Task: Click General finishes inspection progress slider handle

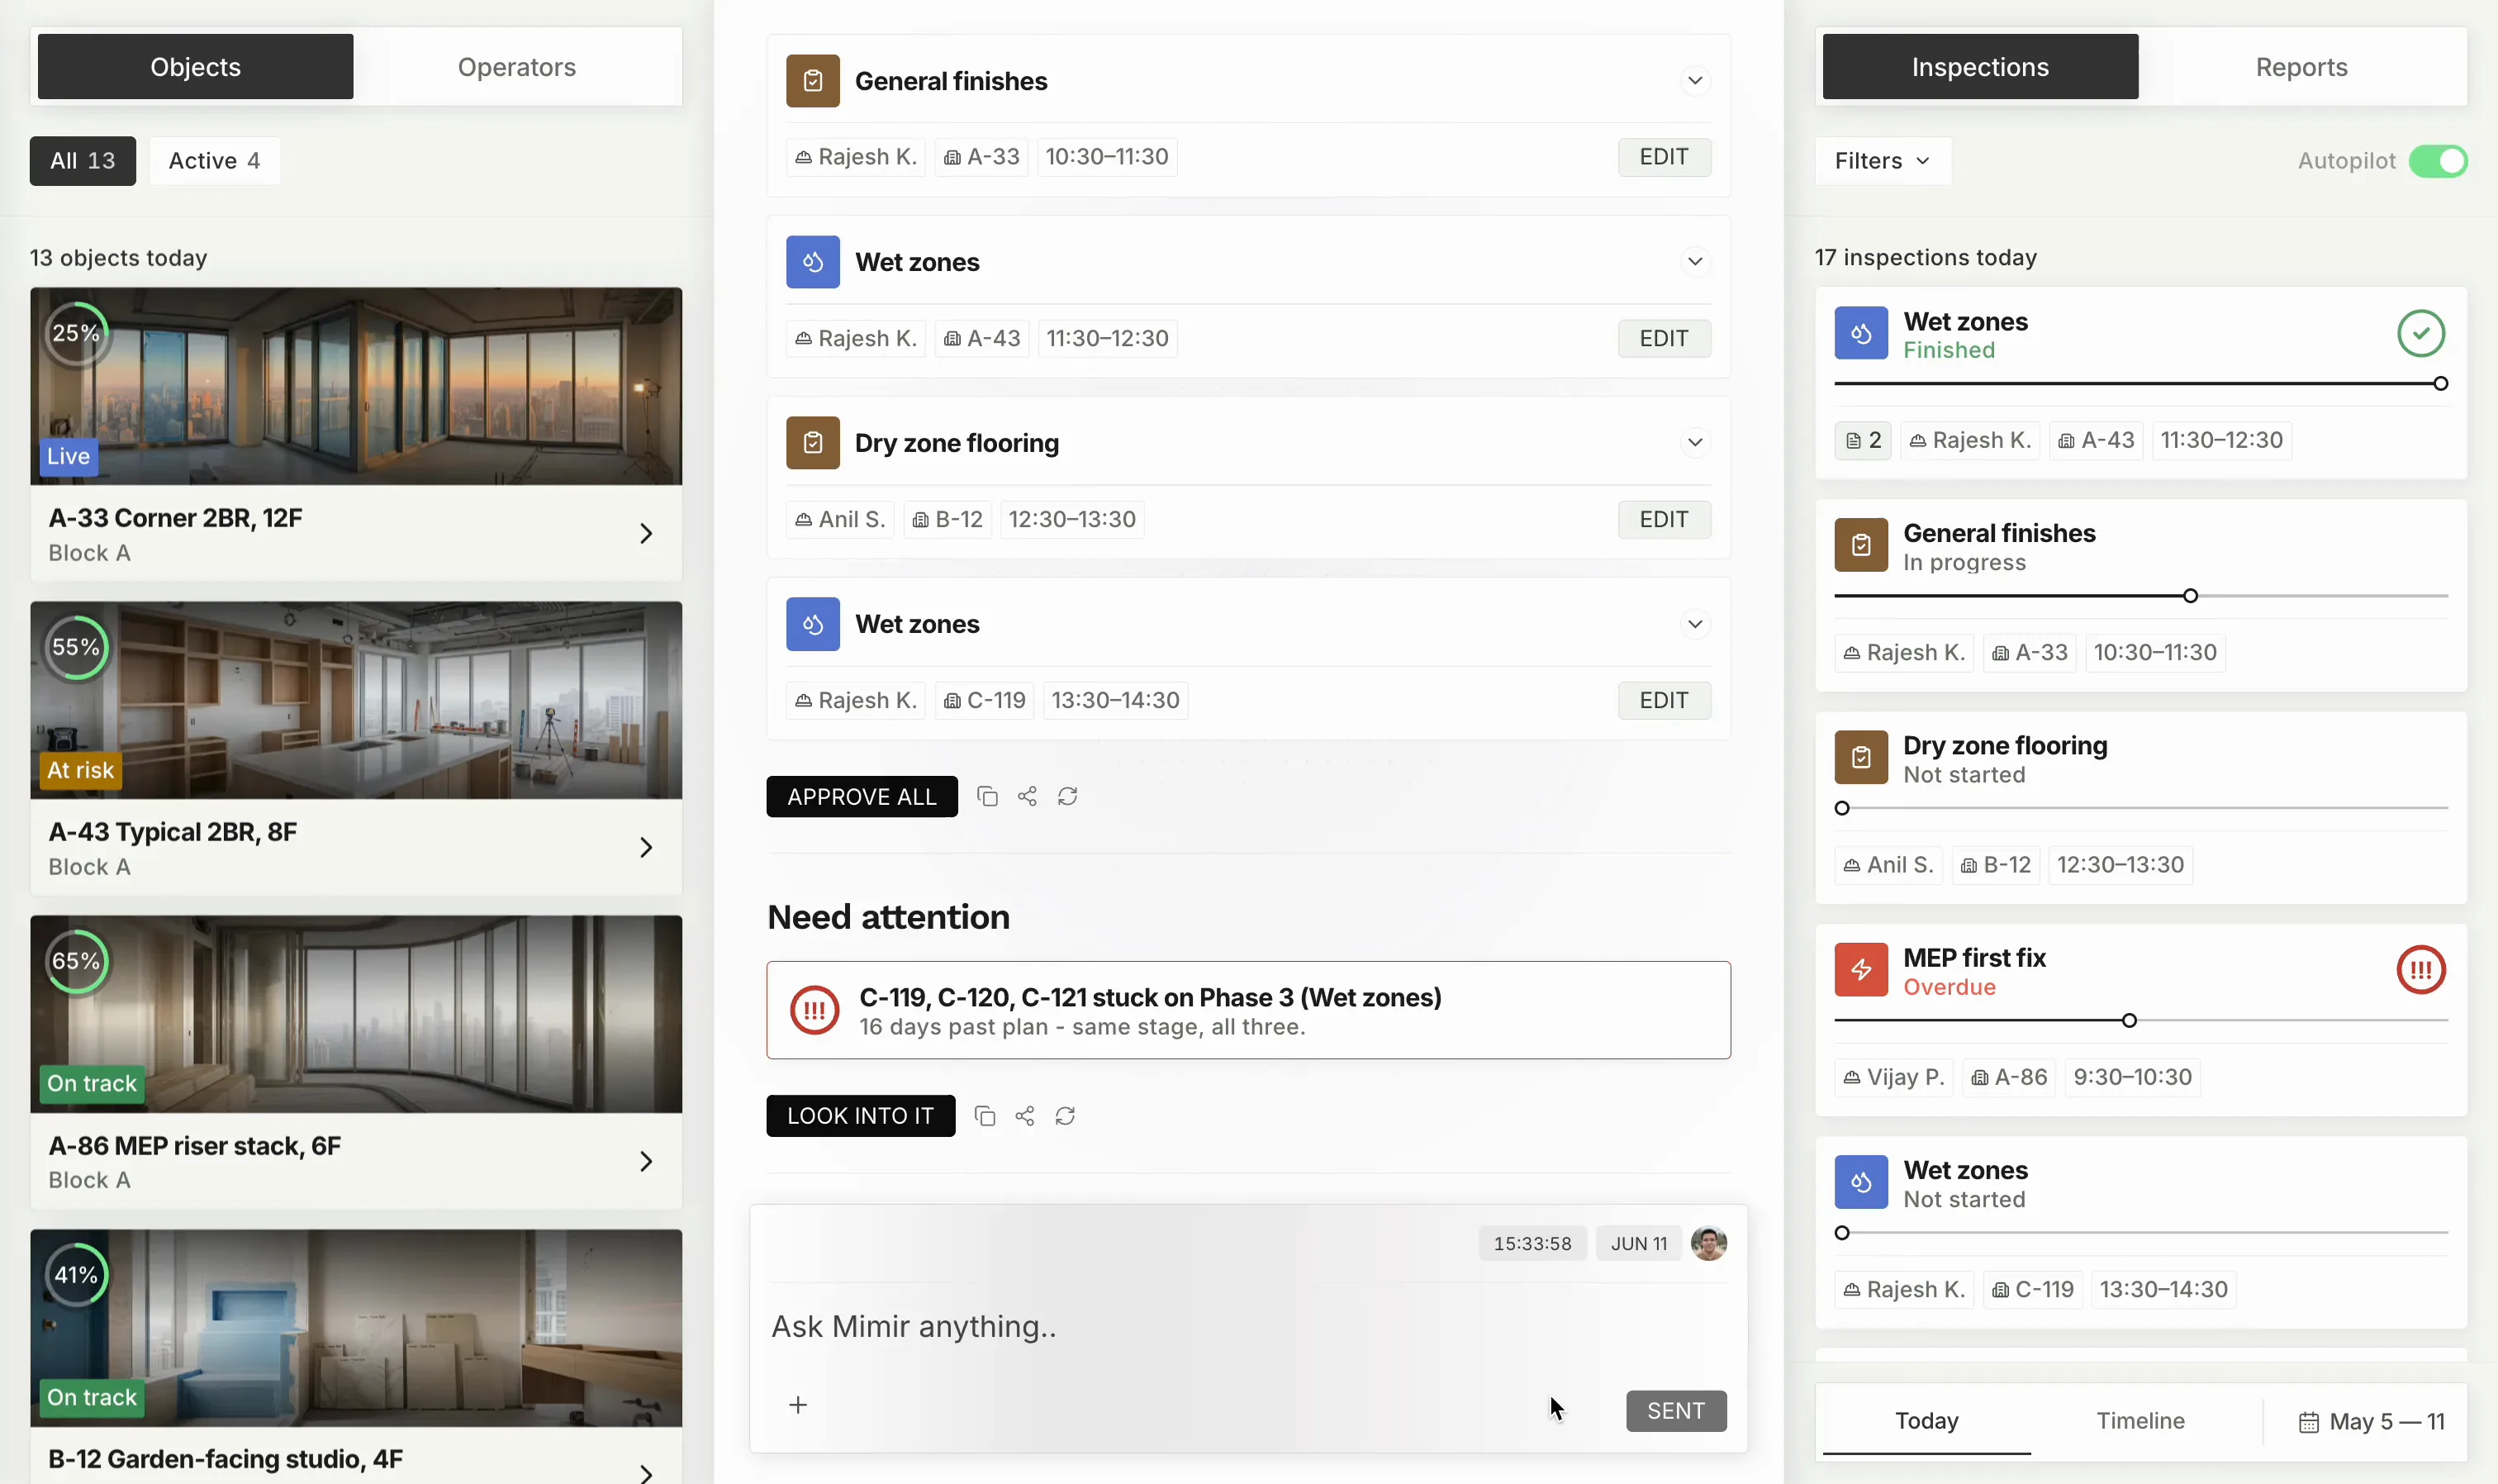Action: 2190,596
